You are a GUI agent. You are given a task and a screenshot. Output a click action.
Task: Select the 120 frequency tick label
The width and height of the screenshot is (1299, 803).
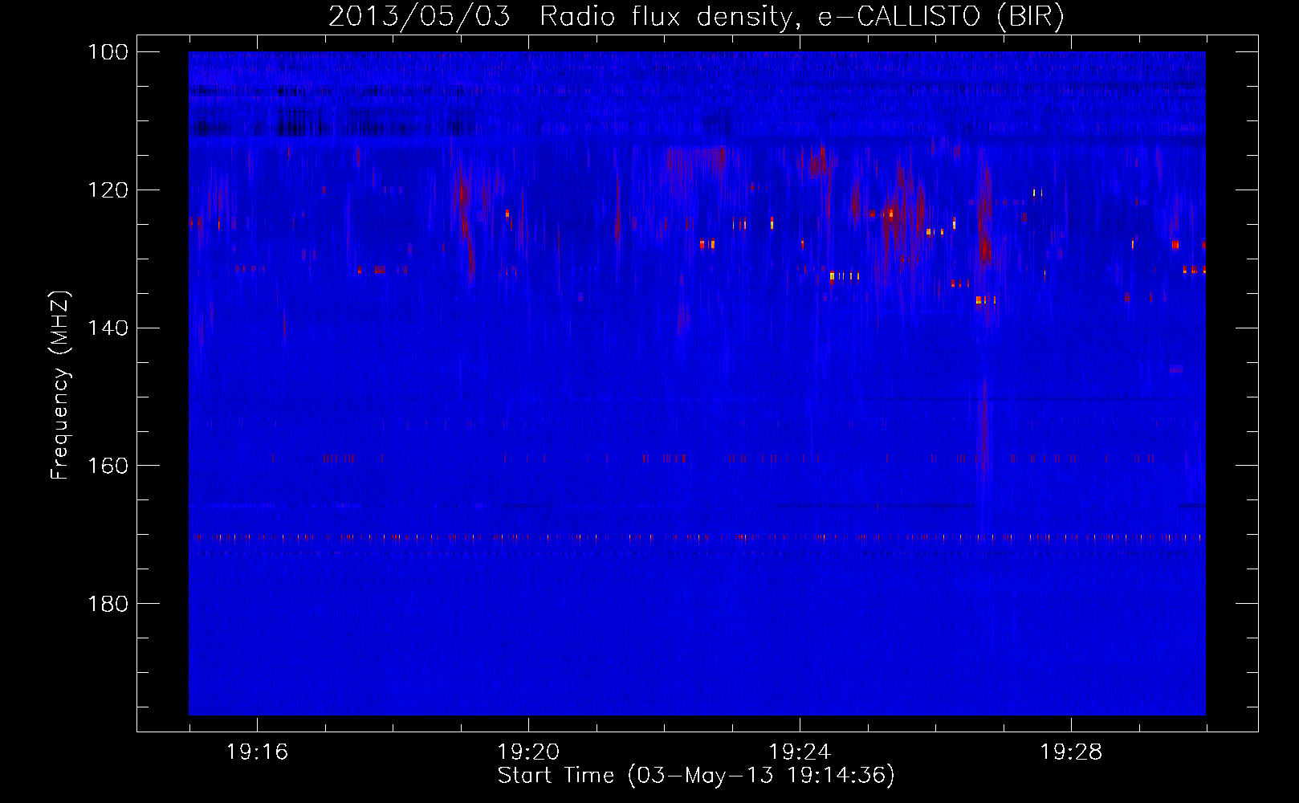click(x=107, y=190)
